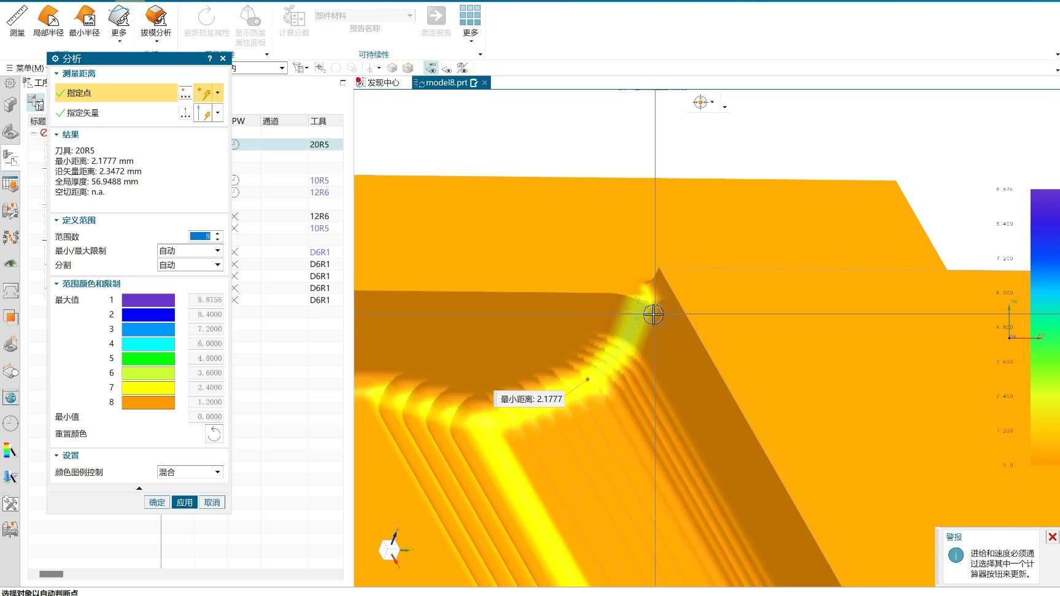The height and width of the screenshot is (596, 1060).
Task: Collapse the 定义范围 section
Action: (56, 220)
